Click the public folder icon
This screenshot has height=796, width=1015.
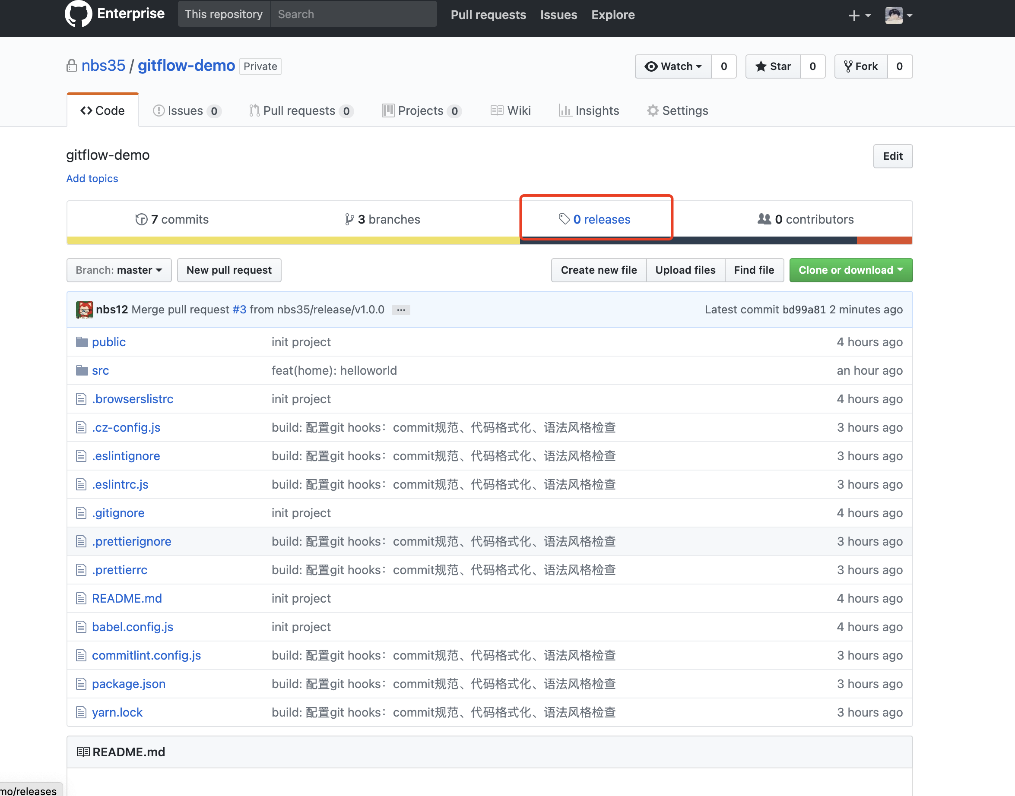coord(82,342)
